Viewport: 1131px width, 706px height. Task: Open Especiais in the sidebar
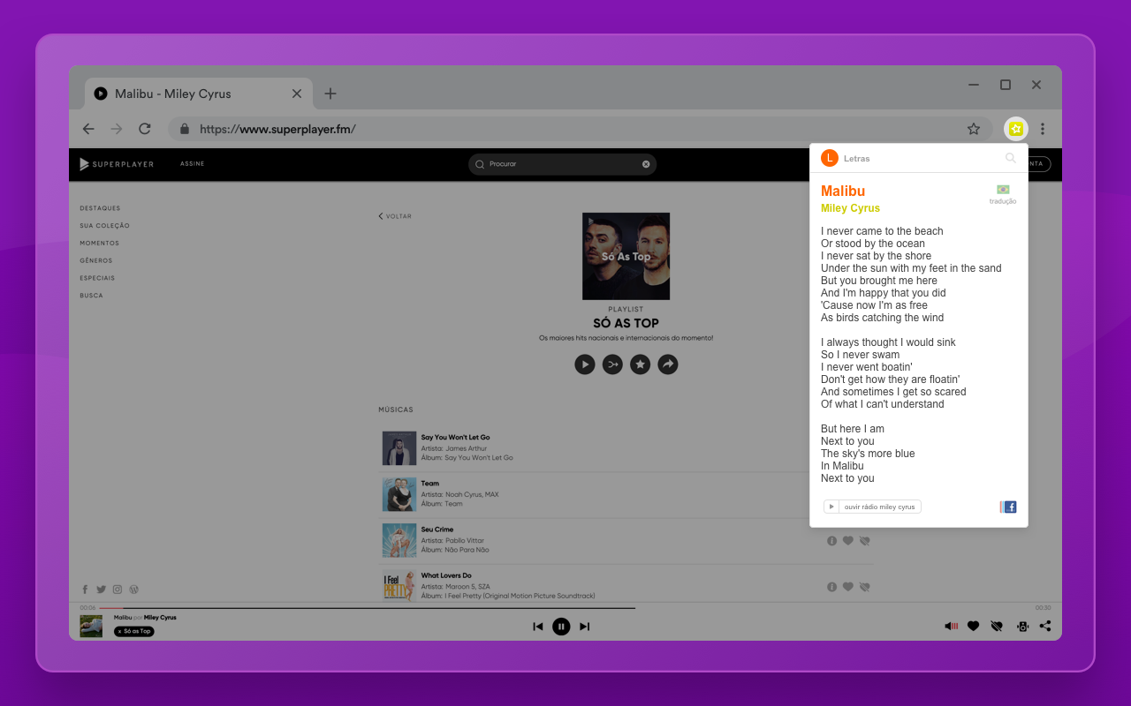click(x=97, y=278)
